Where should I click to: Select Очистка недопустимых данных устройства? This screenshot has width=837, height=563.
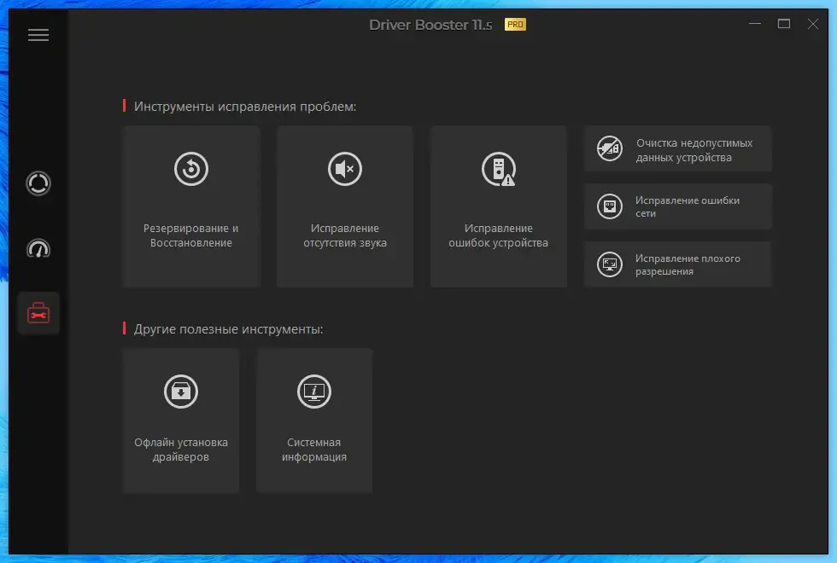(678, 148)
